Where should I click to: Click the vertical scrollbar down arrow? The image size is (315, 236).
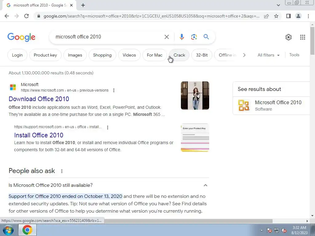click(x=312, y=216)
